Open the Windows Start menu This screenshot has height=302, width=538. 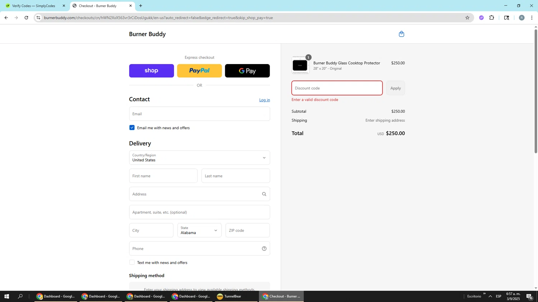6,296
